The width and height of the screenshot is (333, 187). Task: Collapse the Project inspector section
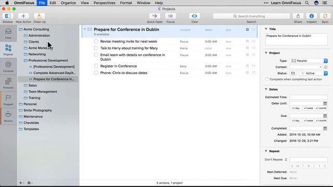point(266,53)
